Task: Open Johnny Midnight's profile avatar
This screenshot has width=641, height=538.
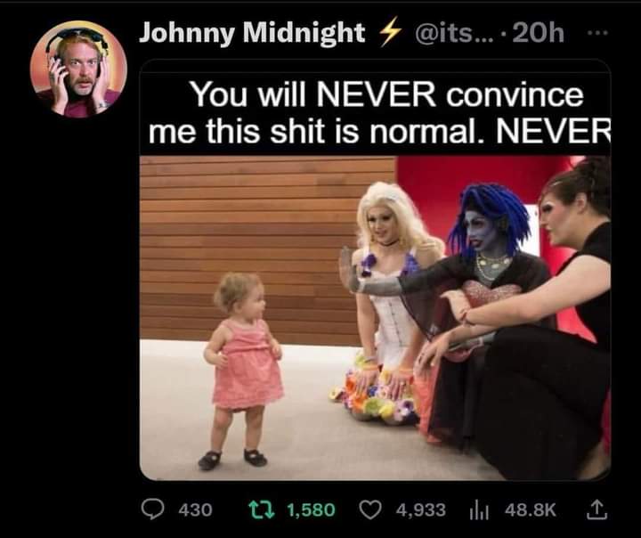Action: pos(78,69)
